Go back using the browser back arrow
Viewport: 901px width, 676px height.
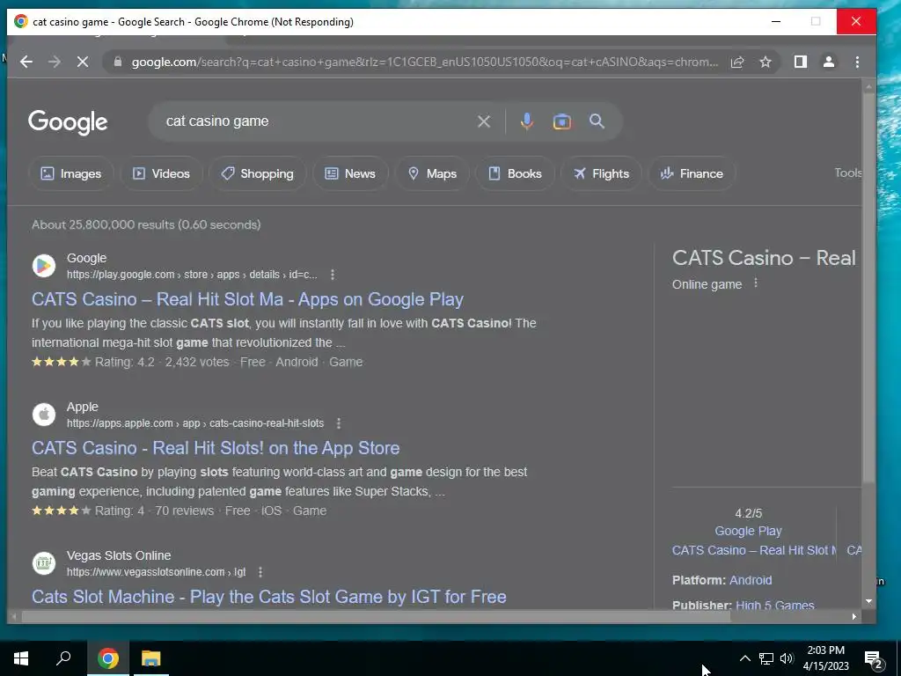tap(26, 62)
